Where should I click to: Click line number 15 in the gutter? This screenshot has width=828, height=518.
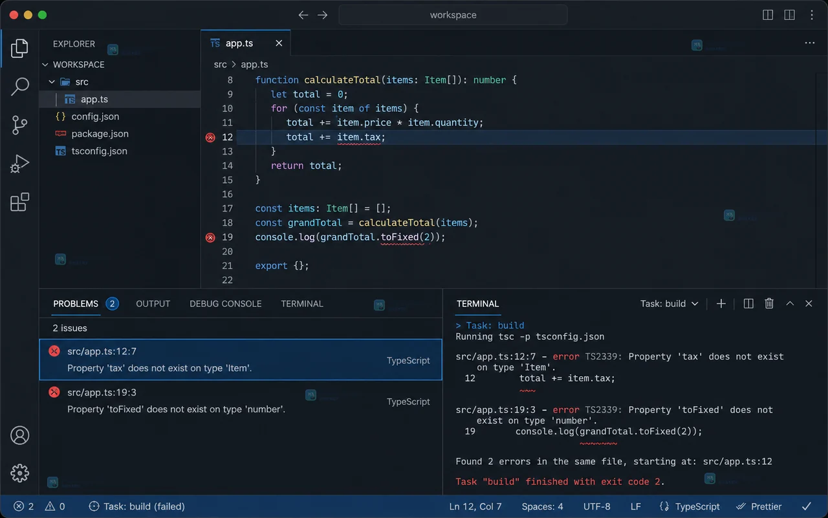point(227,180)
